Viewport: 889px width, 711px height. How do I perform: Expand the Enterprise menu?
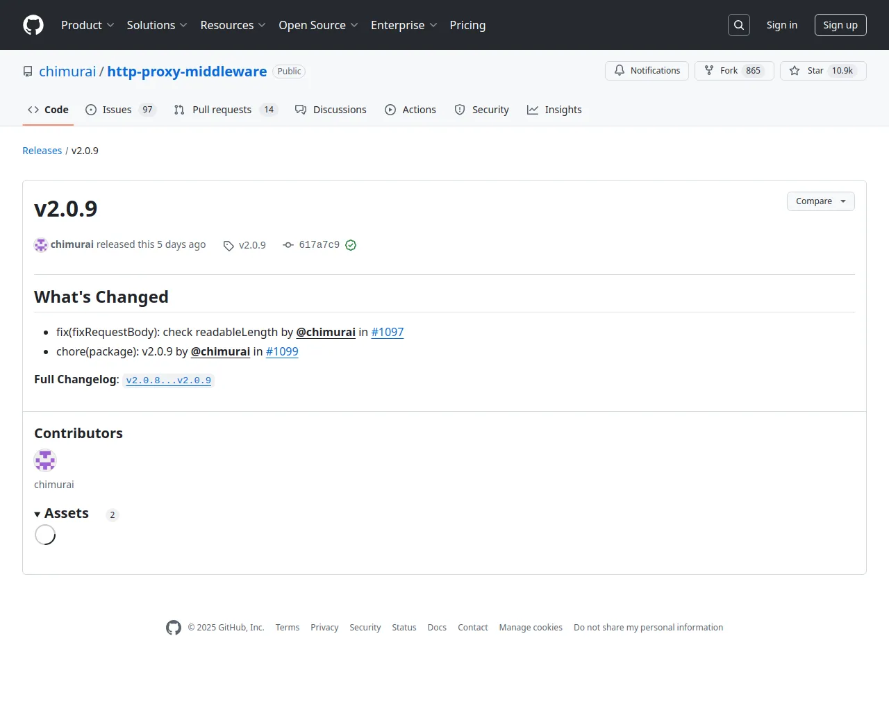404,25
